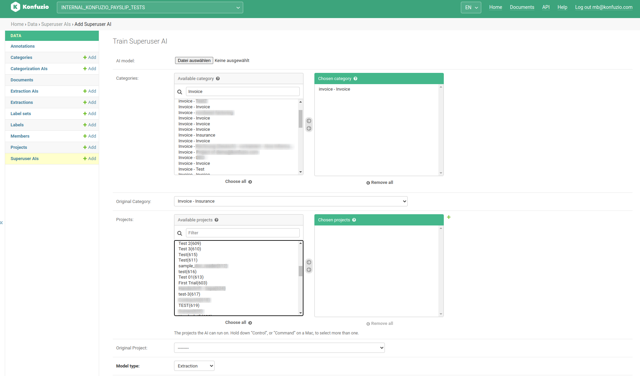This screenshot has width=640, height=376.
Task: Open the project selector INTERNAL_KONFUZIO_PAYSLIP_TESTS dropdown
Action: [x=150, y=7]
